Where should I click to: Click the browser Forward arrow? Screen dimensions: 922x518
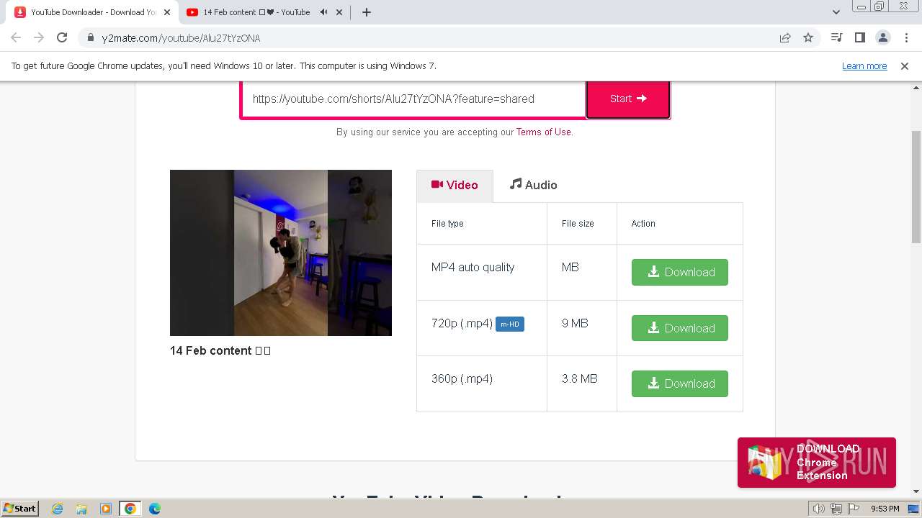[x=39, y=38]
